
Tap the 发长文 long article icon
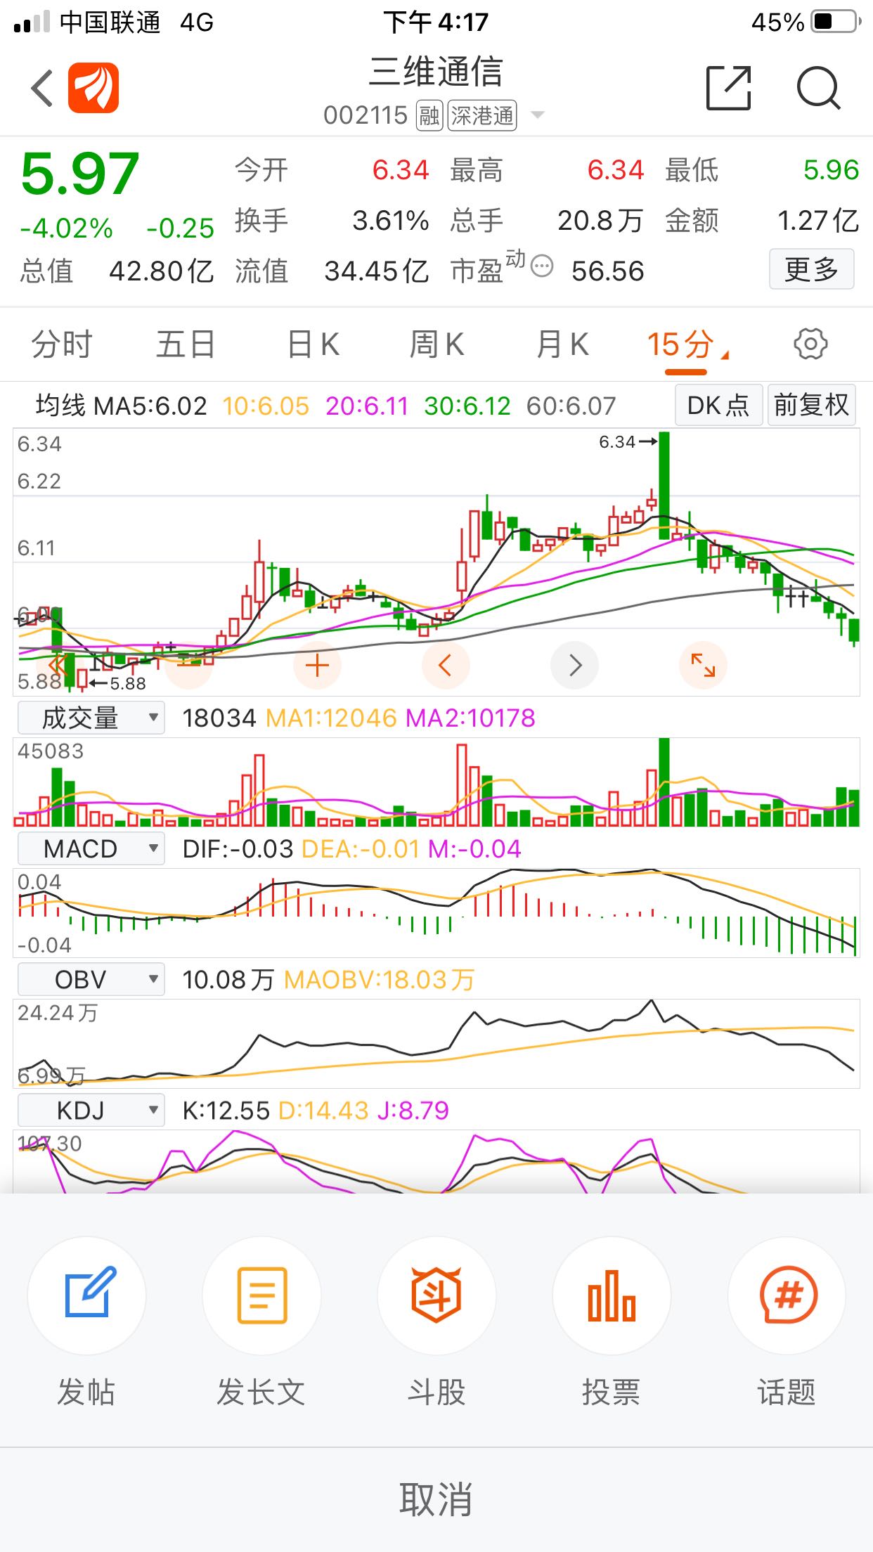coord(261,1295)
